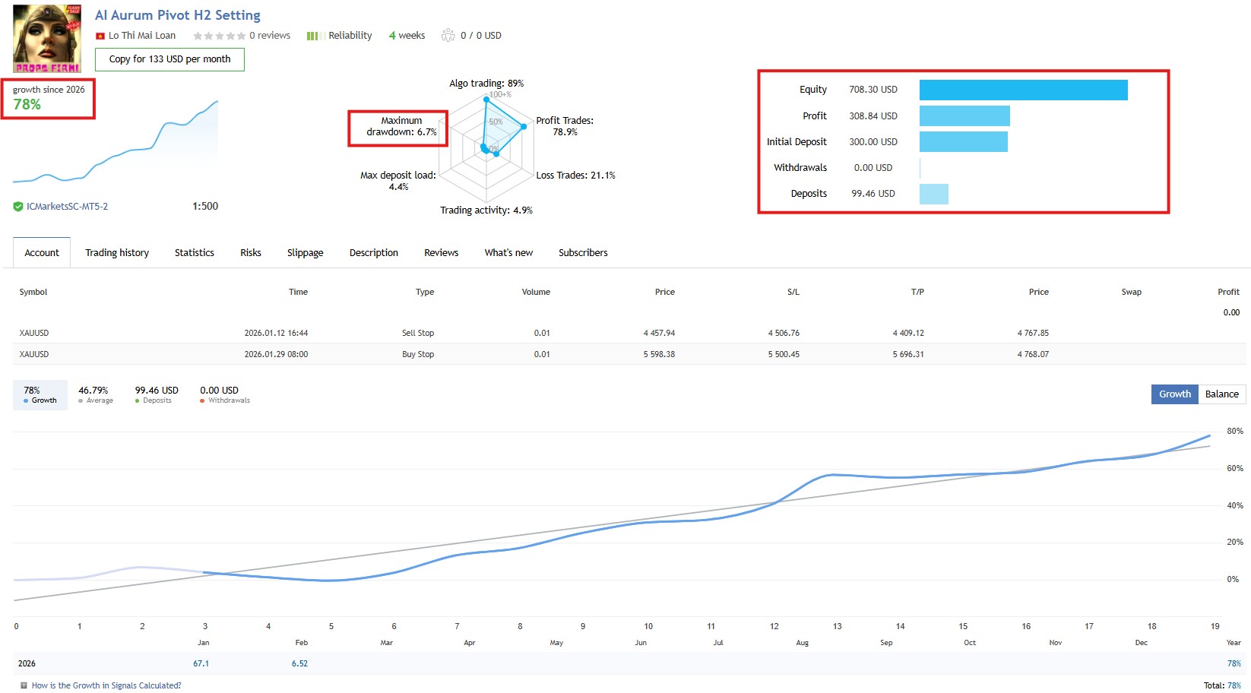Open the Subscribers tab
This screenshot has width=1251, height=693.
(x=583, y=252)
